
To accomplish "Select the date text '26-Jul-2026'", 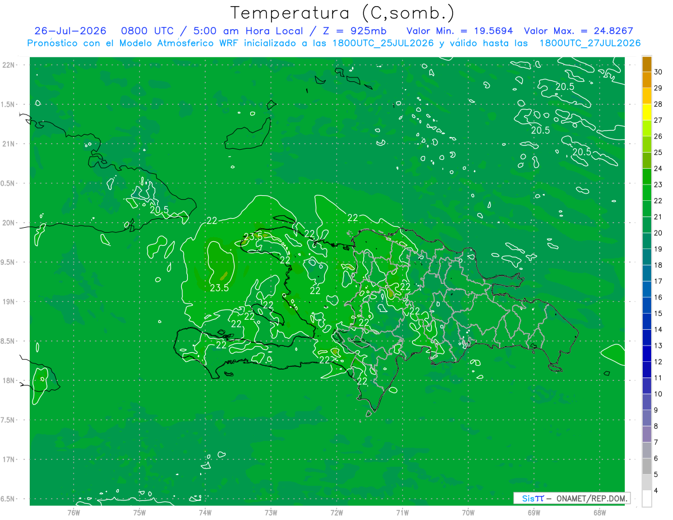I will tap(71, 31).
